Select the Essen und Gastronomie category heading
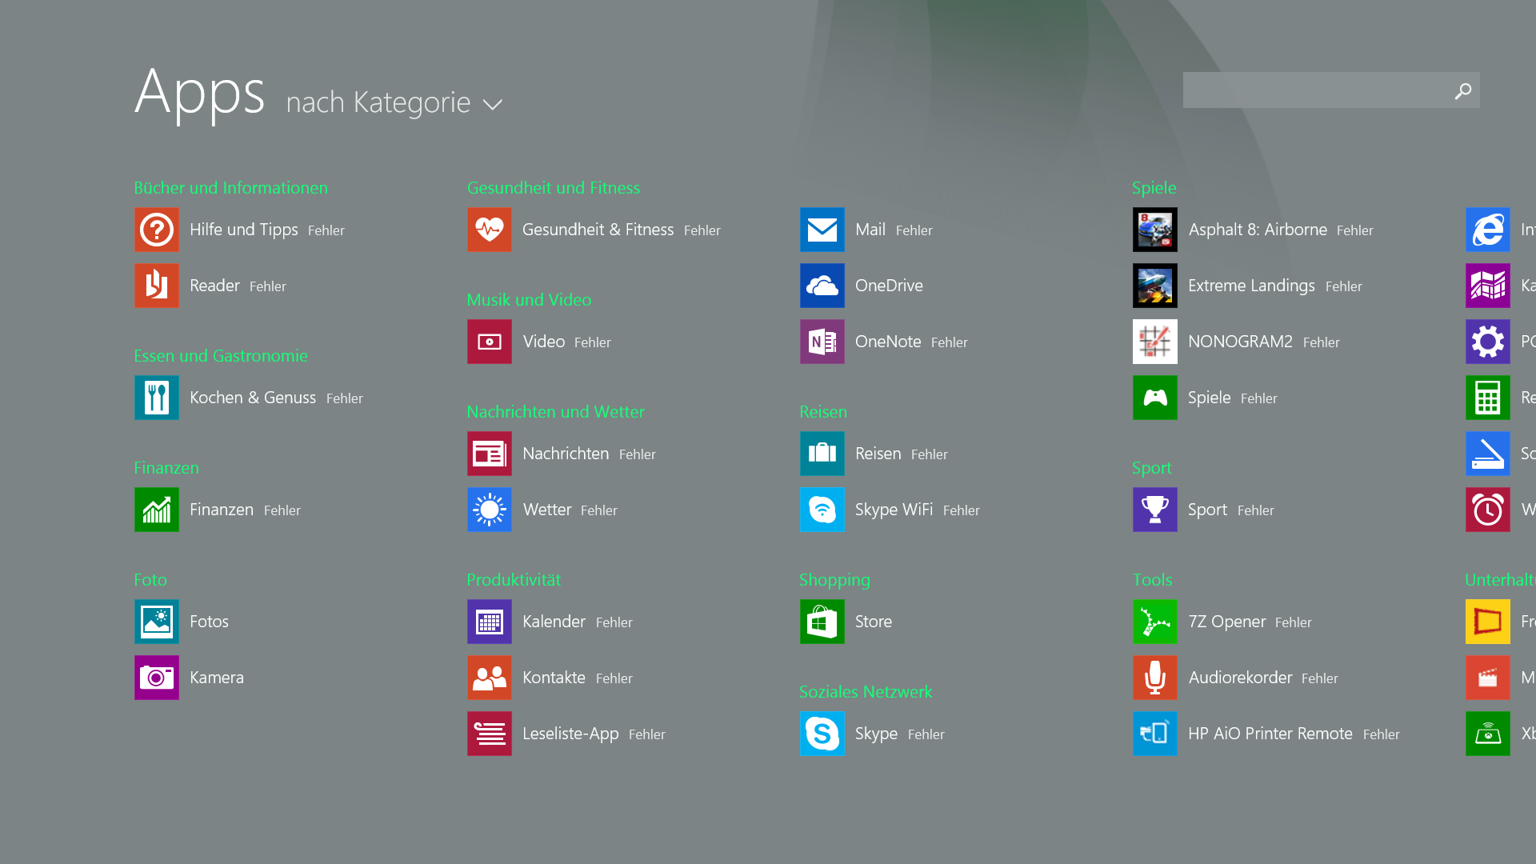 point(221,356)
